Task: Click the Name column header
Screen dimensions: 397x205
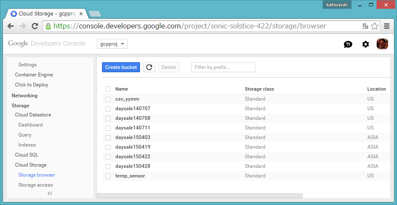Action: [122, 89]
